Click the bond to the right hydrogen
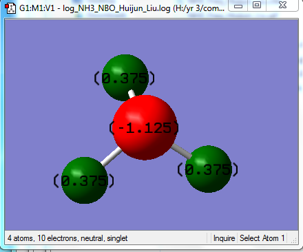303x252 pixels. [182, 151]
